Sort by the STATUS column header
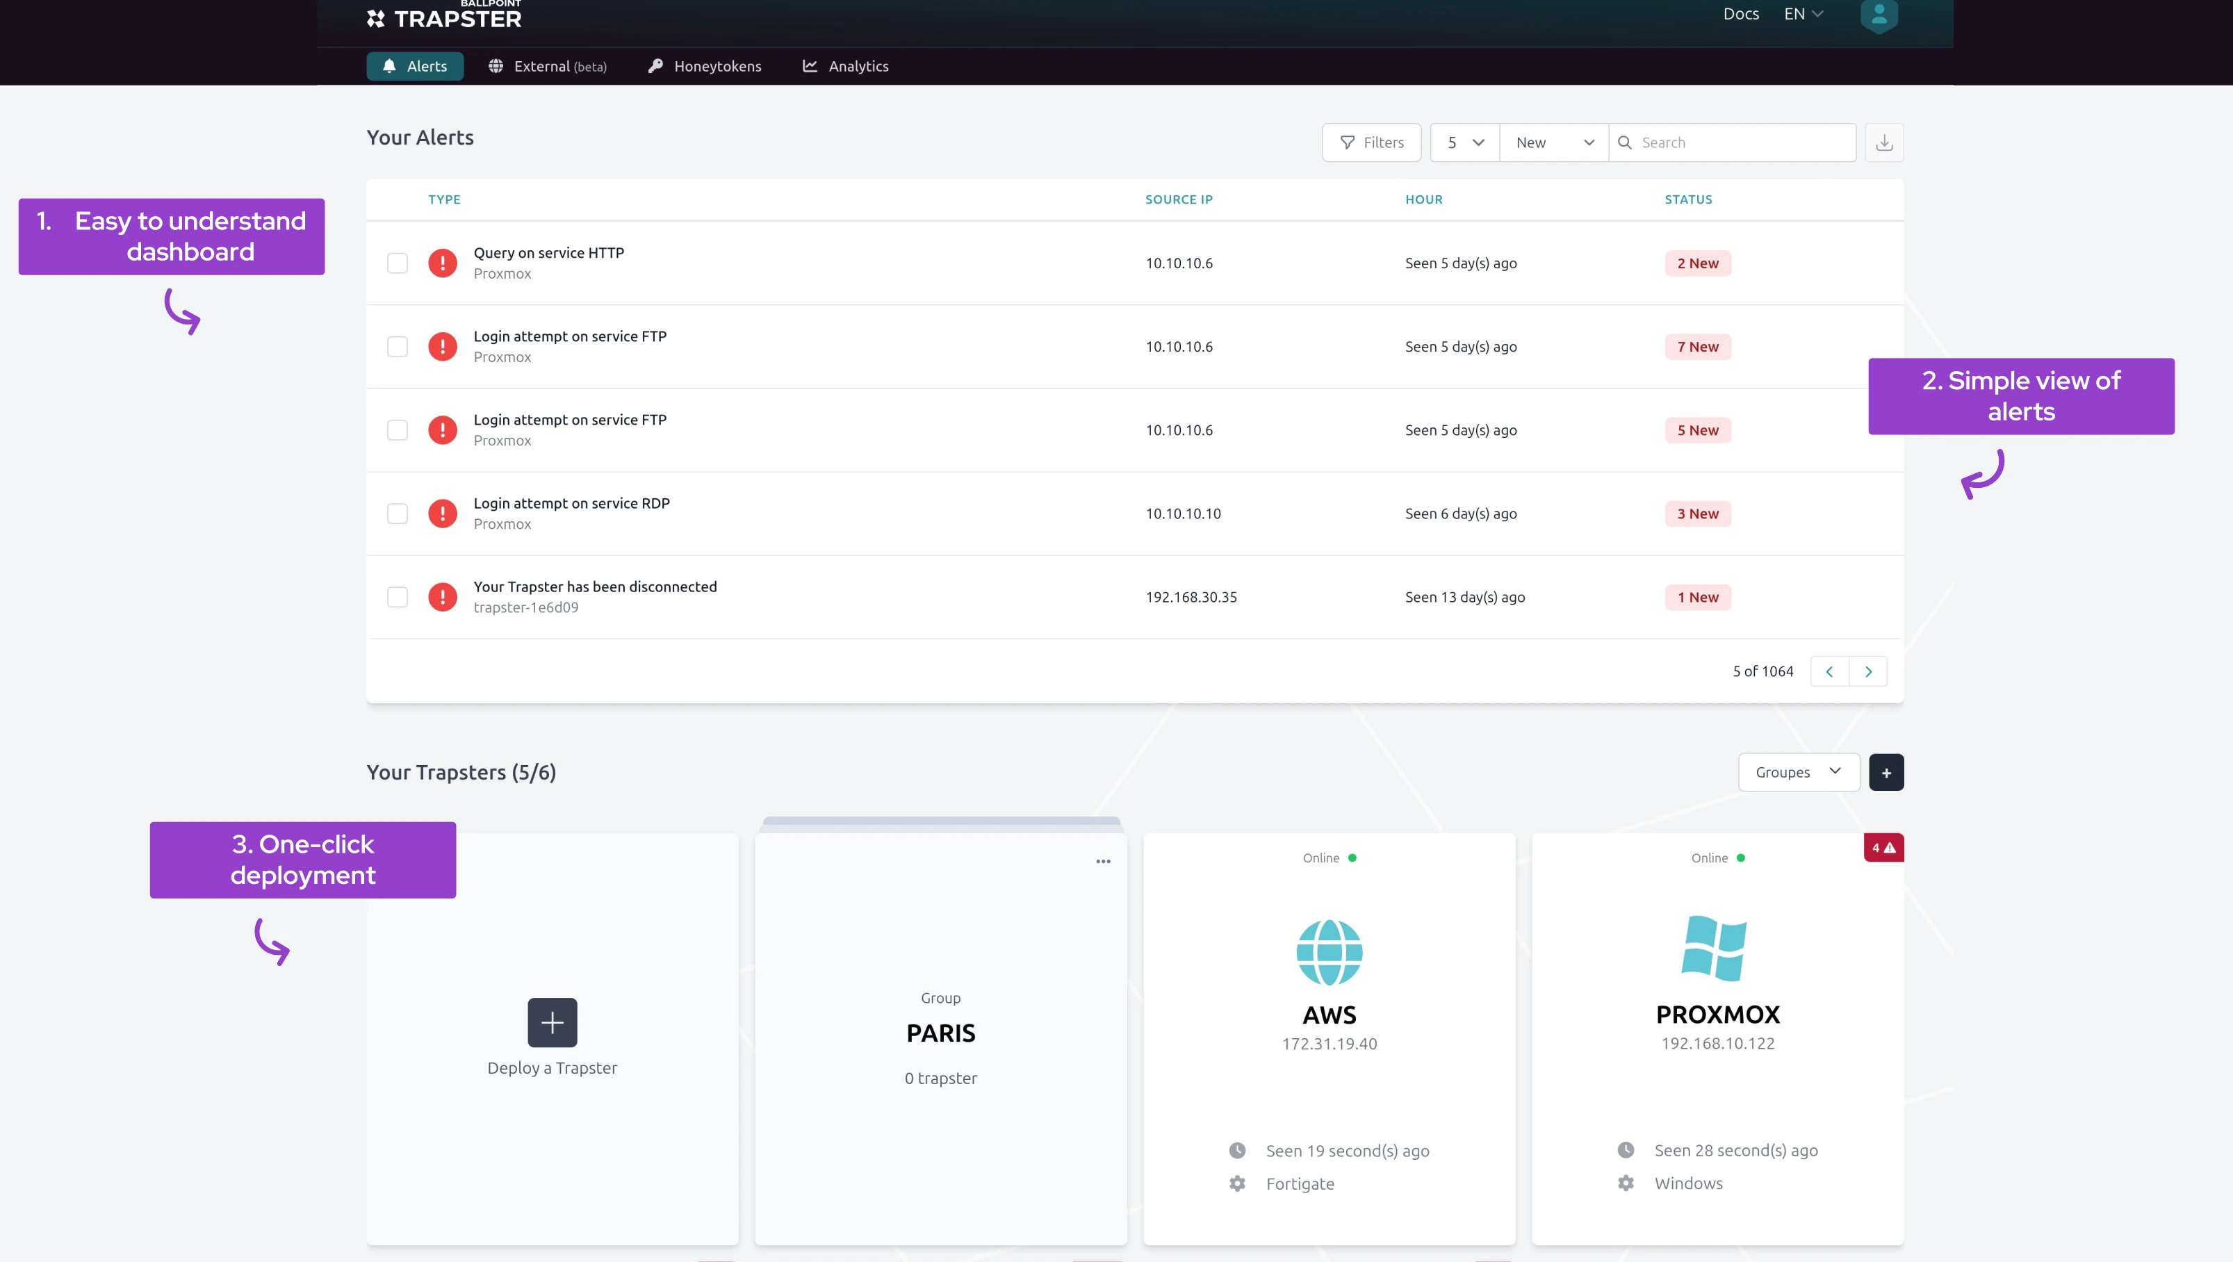The width and height of the screenshot is (2233, 1262). point(1687,199)
